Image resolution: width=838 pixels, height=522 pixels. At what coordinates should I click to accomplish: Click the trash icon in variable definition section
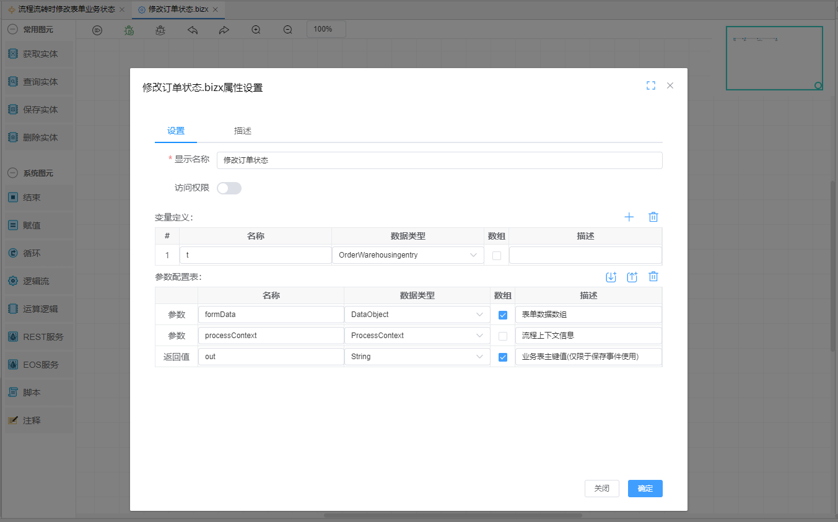tap(653, 217)
